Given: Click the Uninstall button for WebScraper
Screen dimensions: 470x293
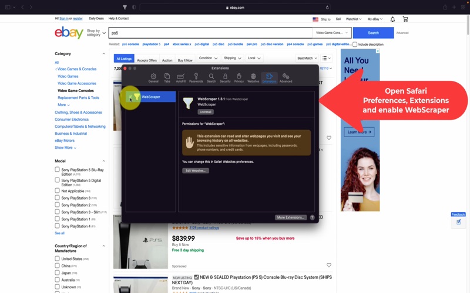Looking at the screenshot, I should (x=205, y=111).
